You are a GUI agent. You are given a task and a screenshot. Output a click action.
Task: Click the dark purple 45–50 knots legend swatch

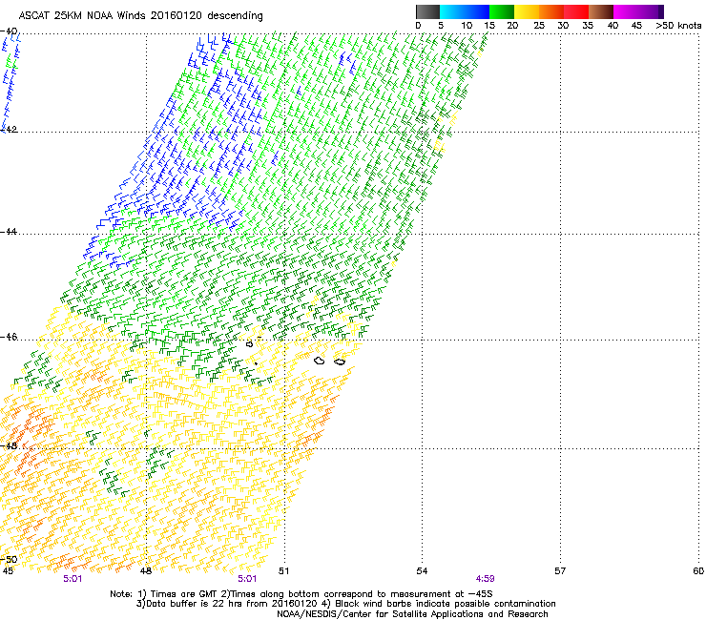[x=651, y=11]
